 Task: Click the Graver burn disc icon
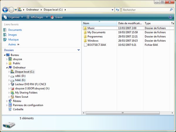pyautogui.click(x=52, y=17)
